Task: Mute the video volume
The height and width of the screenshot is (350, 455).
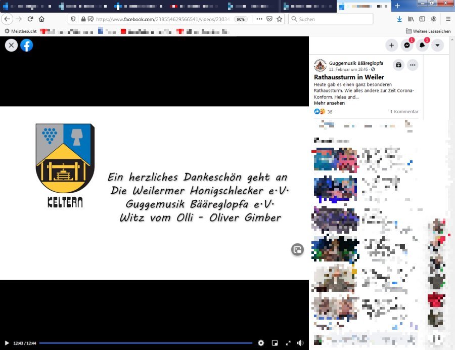Action: [x=300, y=343]
